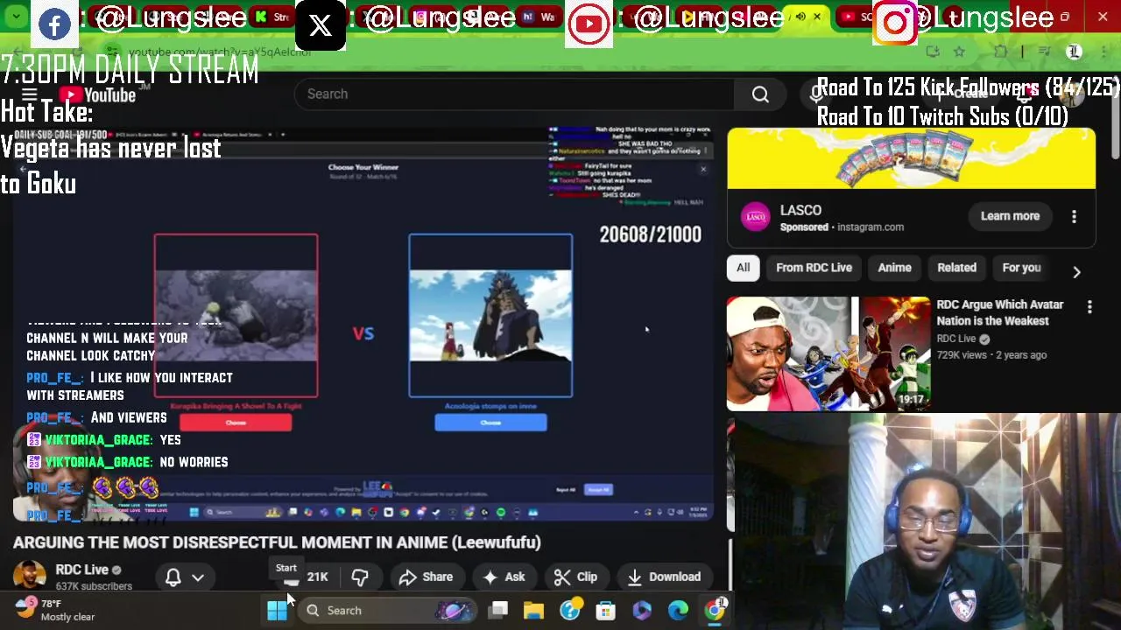Click the Clip scissors button
Screen dimensions: 1121x630
coord(576,577)
